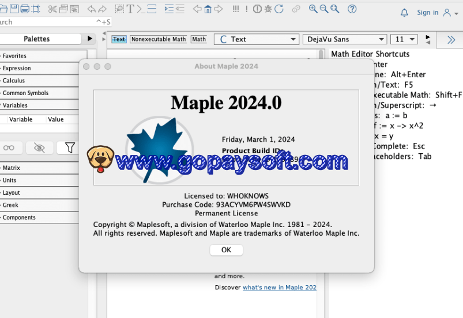Zoom out with the minus magnifier icon
This screenshot has height=318, width=463.
coord(324,9)
